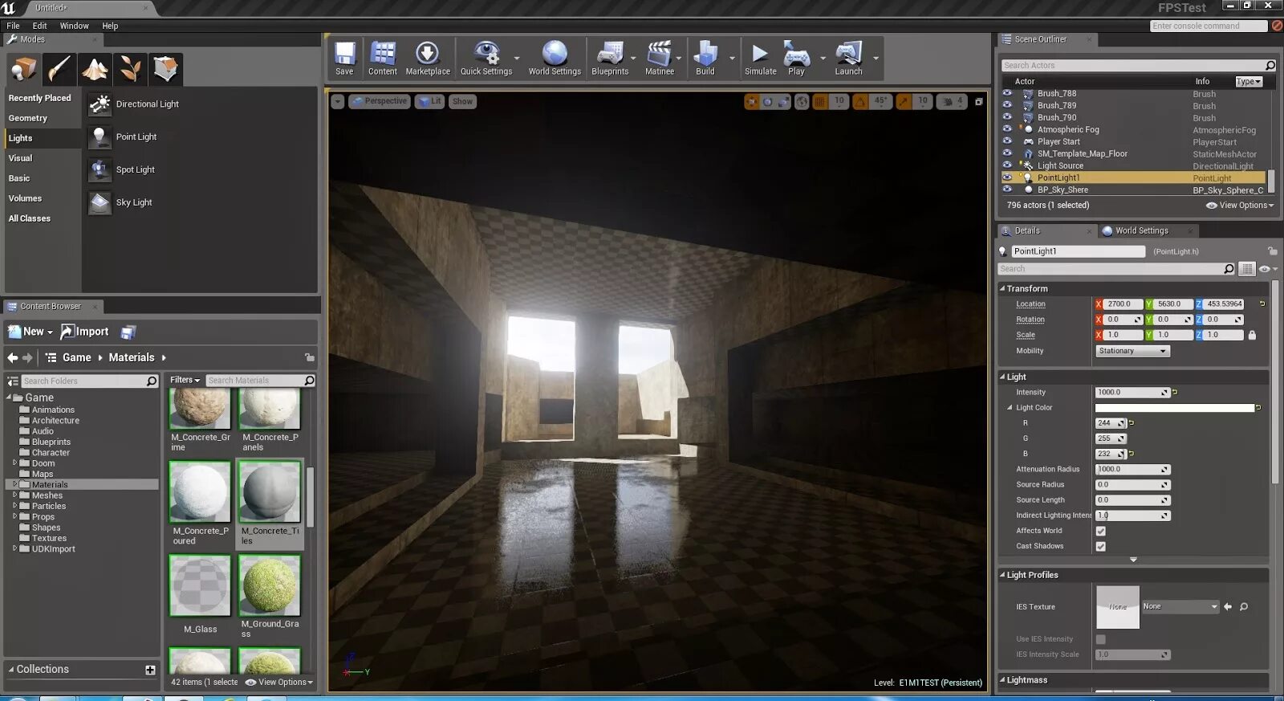The height and width of the screenshot is (701, 1284).
Task: Select the M_Glass material thumbnail
Action: tap(200, 586)
